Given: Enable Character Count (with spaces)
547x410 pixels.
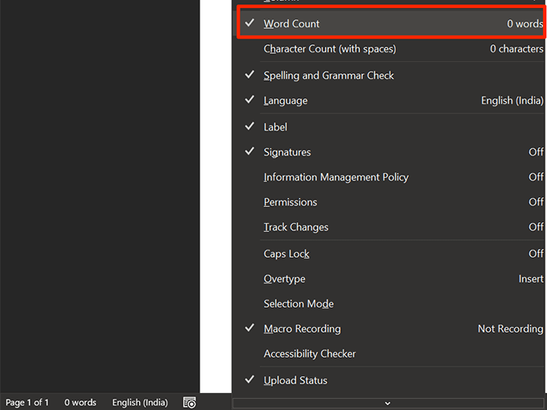Looking at the screenshot, I should coord(329,49).
